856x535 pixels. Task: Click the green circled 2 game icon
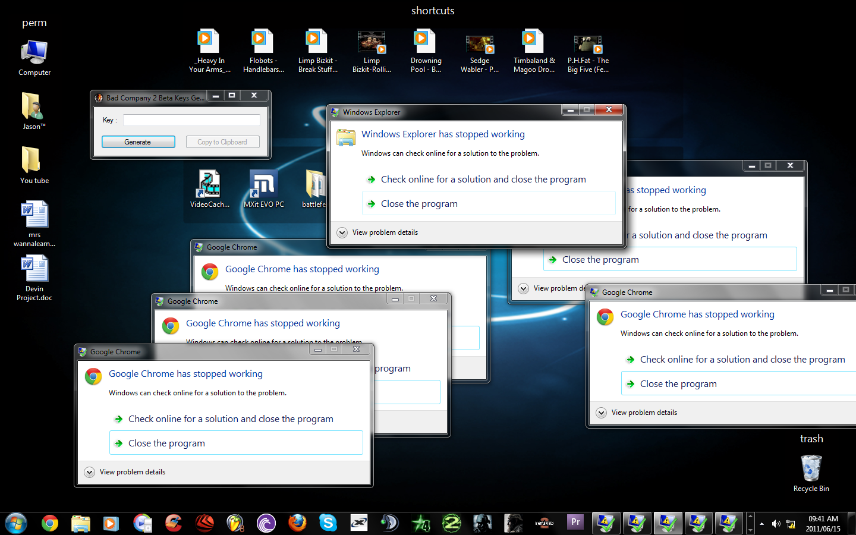[452, 523]
